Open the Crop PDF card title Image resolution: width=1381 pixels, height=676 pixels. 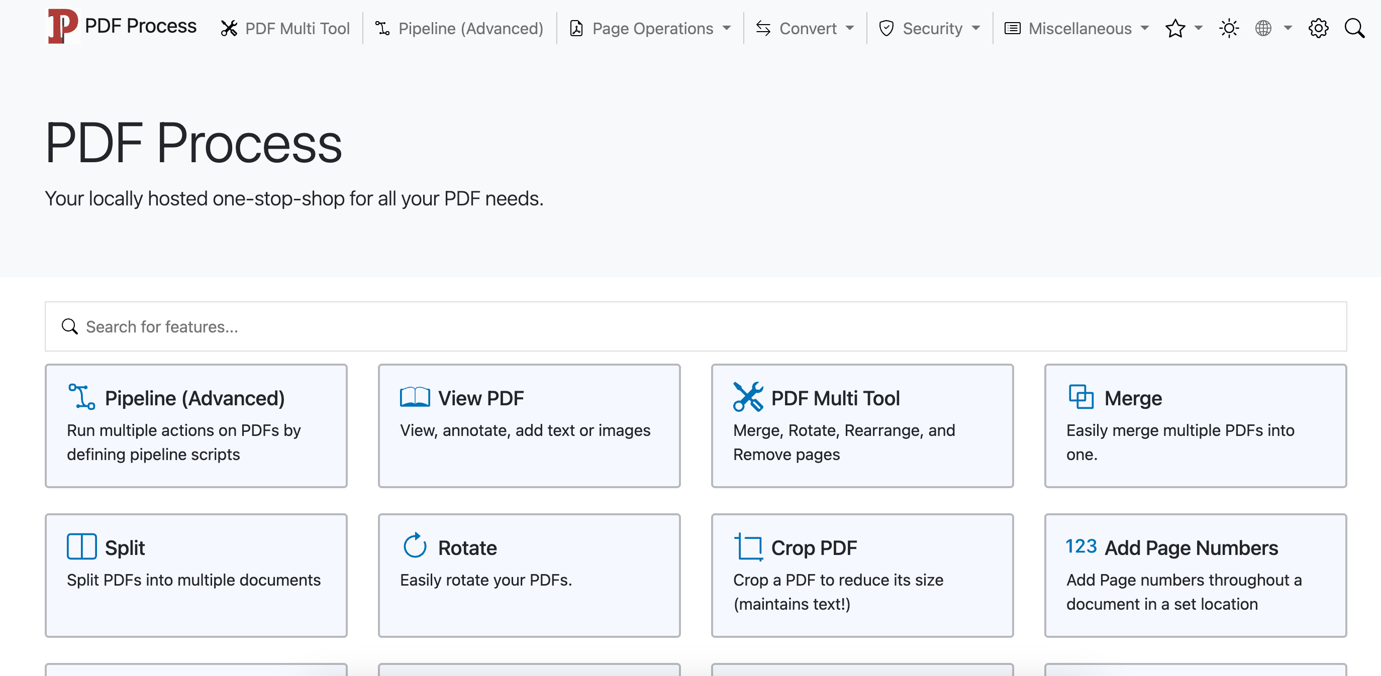pyautogui.click(x=814, y=547)
